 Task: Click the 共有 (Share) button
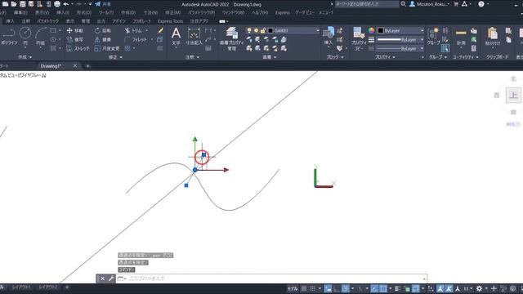click(x=103, y=4)
